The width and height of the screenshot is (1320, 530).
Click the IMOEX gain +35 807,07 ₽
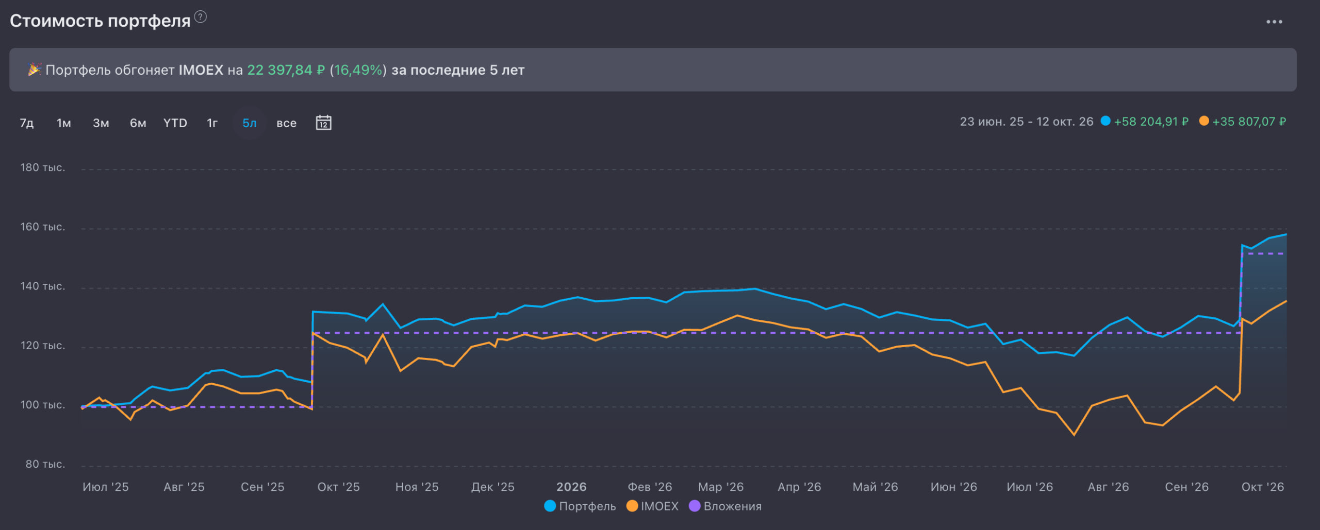click(1249, 122)
